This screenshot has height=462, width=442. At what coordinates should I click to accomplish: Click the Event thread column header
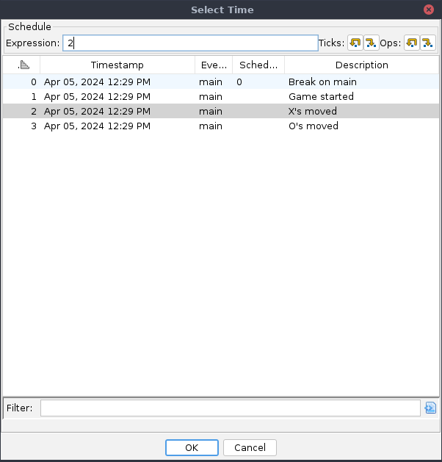[x=214, y=65]
